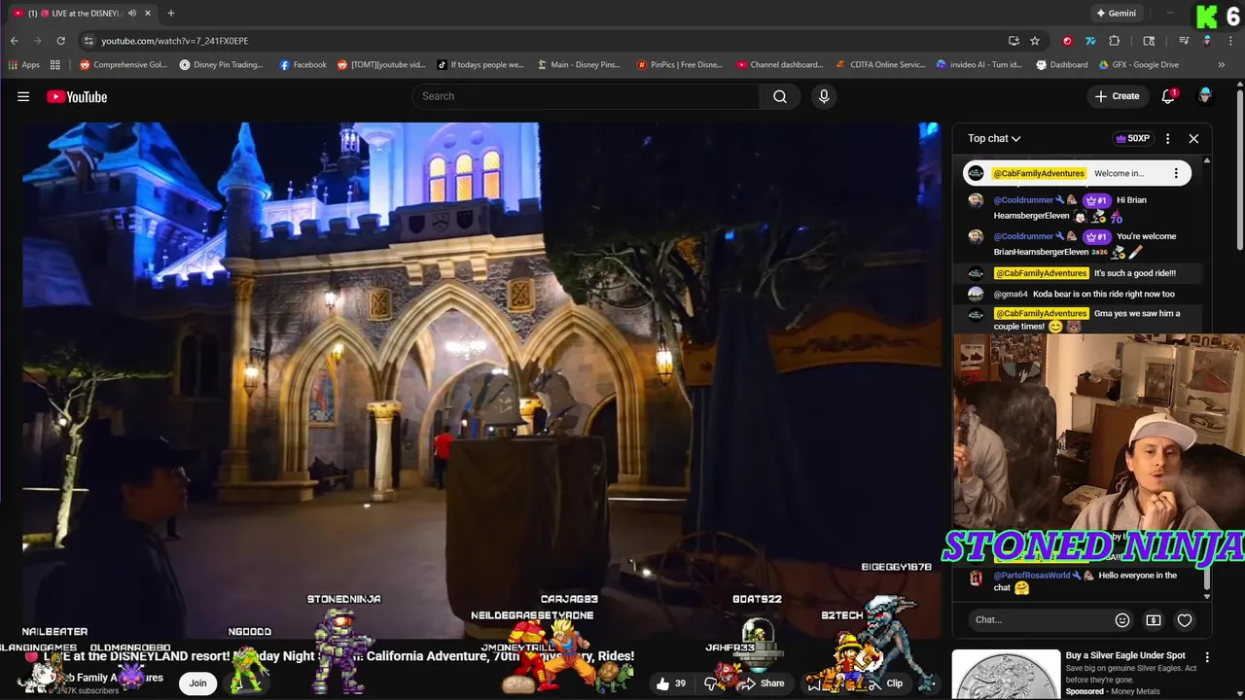The height and width of the screenshot is (700, 1245).
Task: Open the Facebook bookmark
Action: point(303,65)
